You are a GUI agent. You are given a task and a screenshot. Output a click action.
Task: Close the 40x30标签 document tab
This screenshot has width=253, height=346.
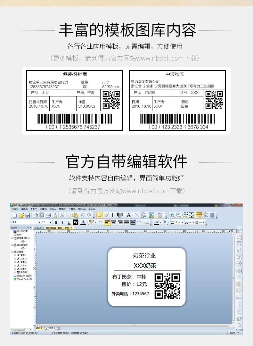click(71, 228)
